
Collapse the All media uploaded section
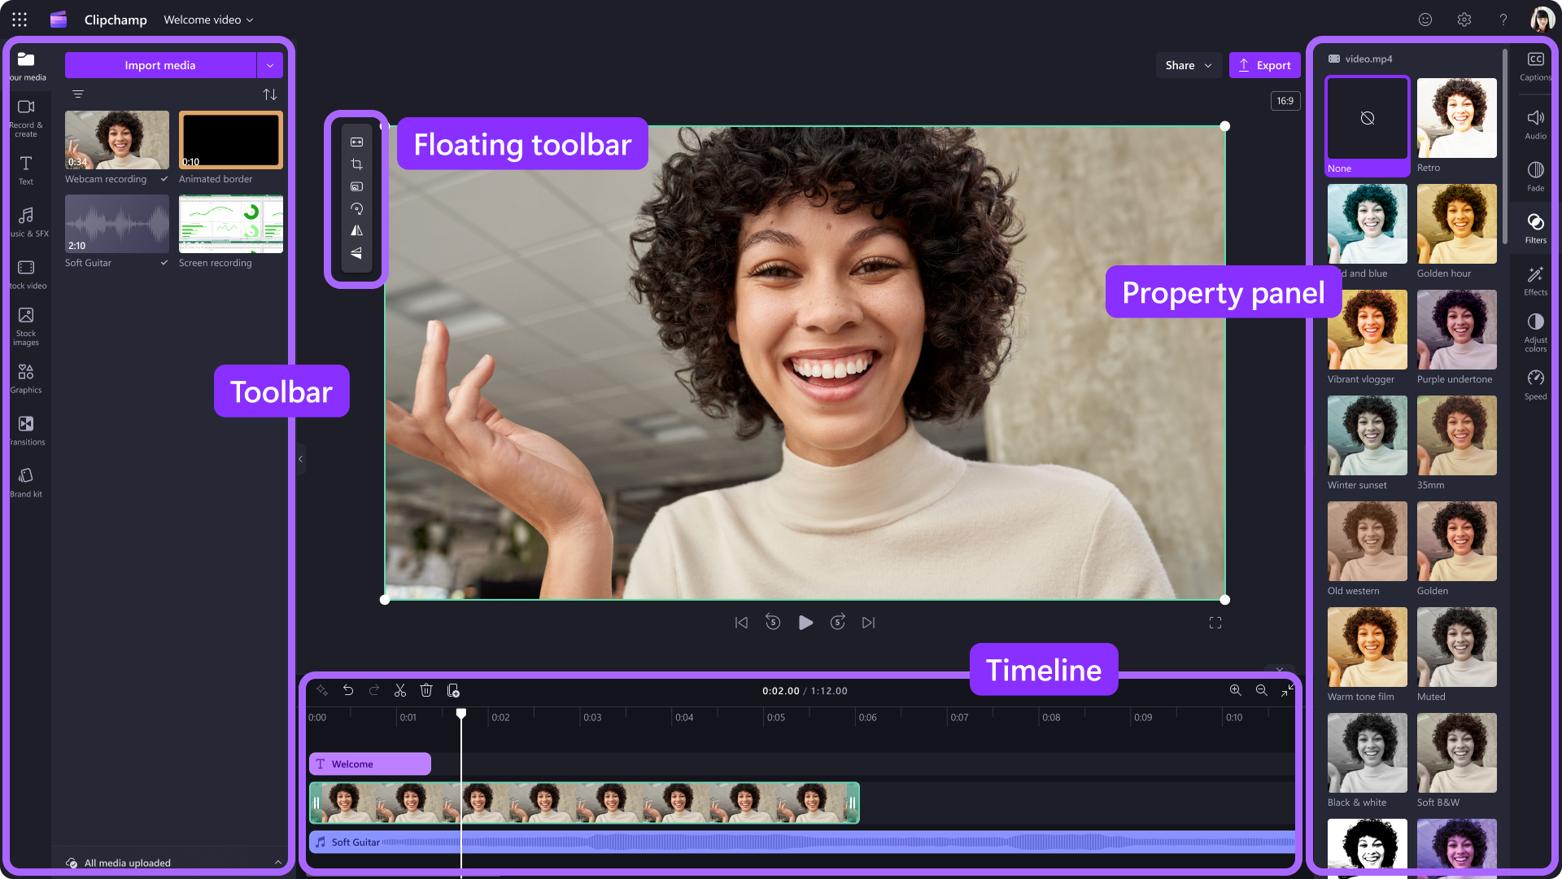pyautogui.click(x=277, y=863)
